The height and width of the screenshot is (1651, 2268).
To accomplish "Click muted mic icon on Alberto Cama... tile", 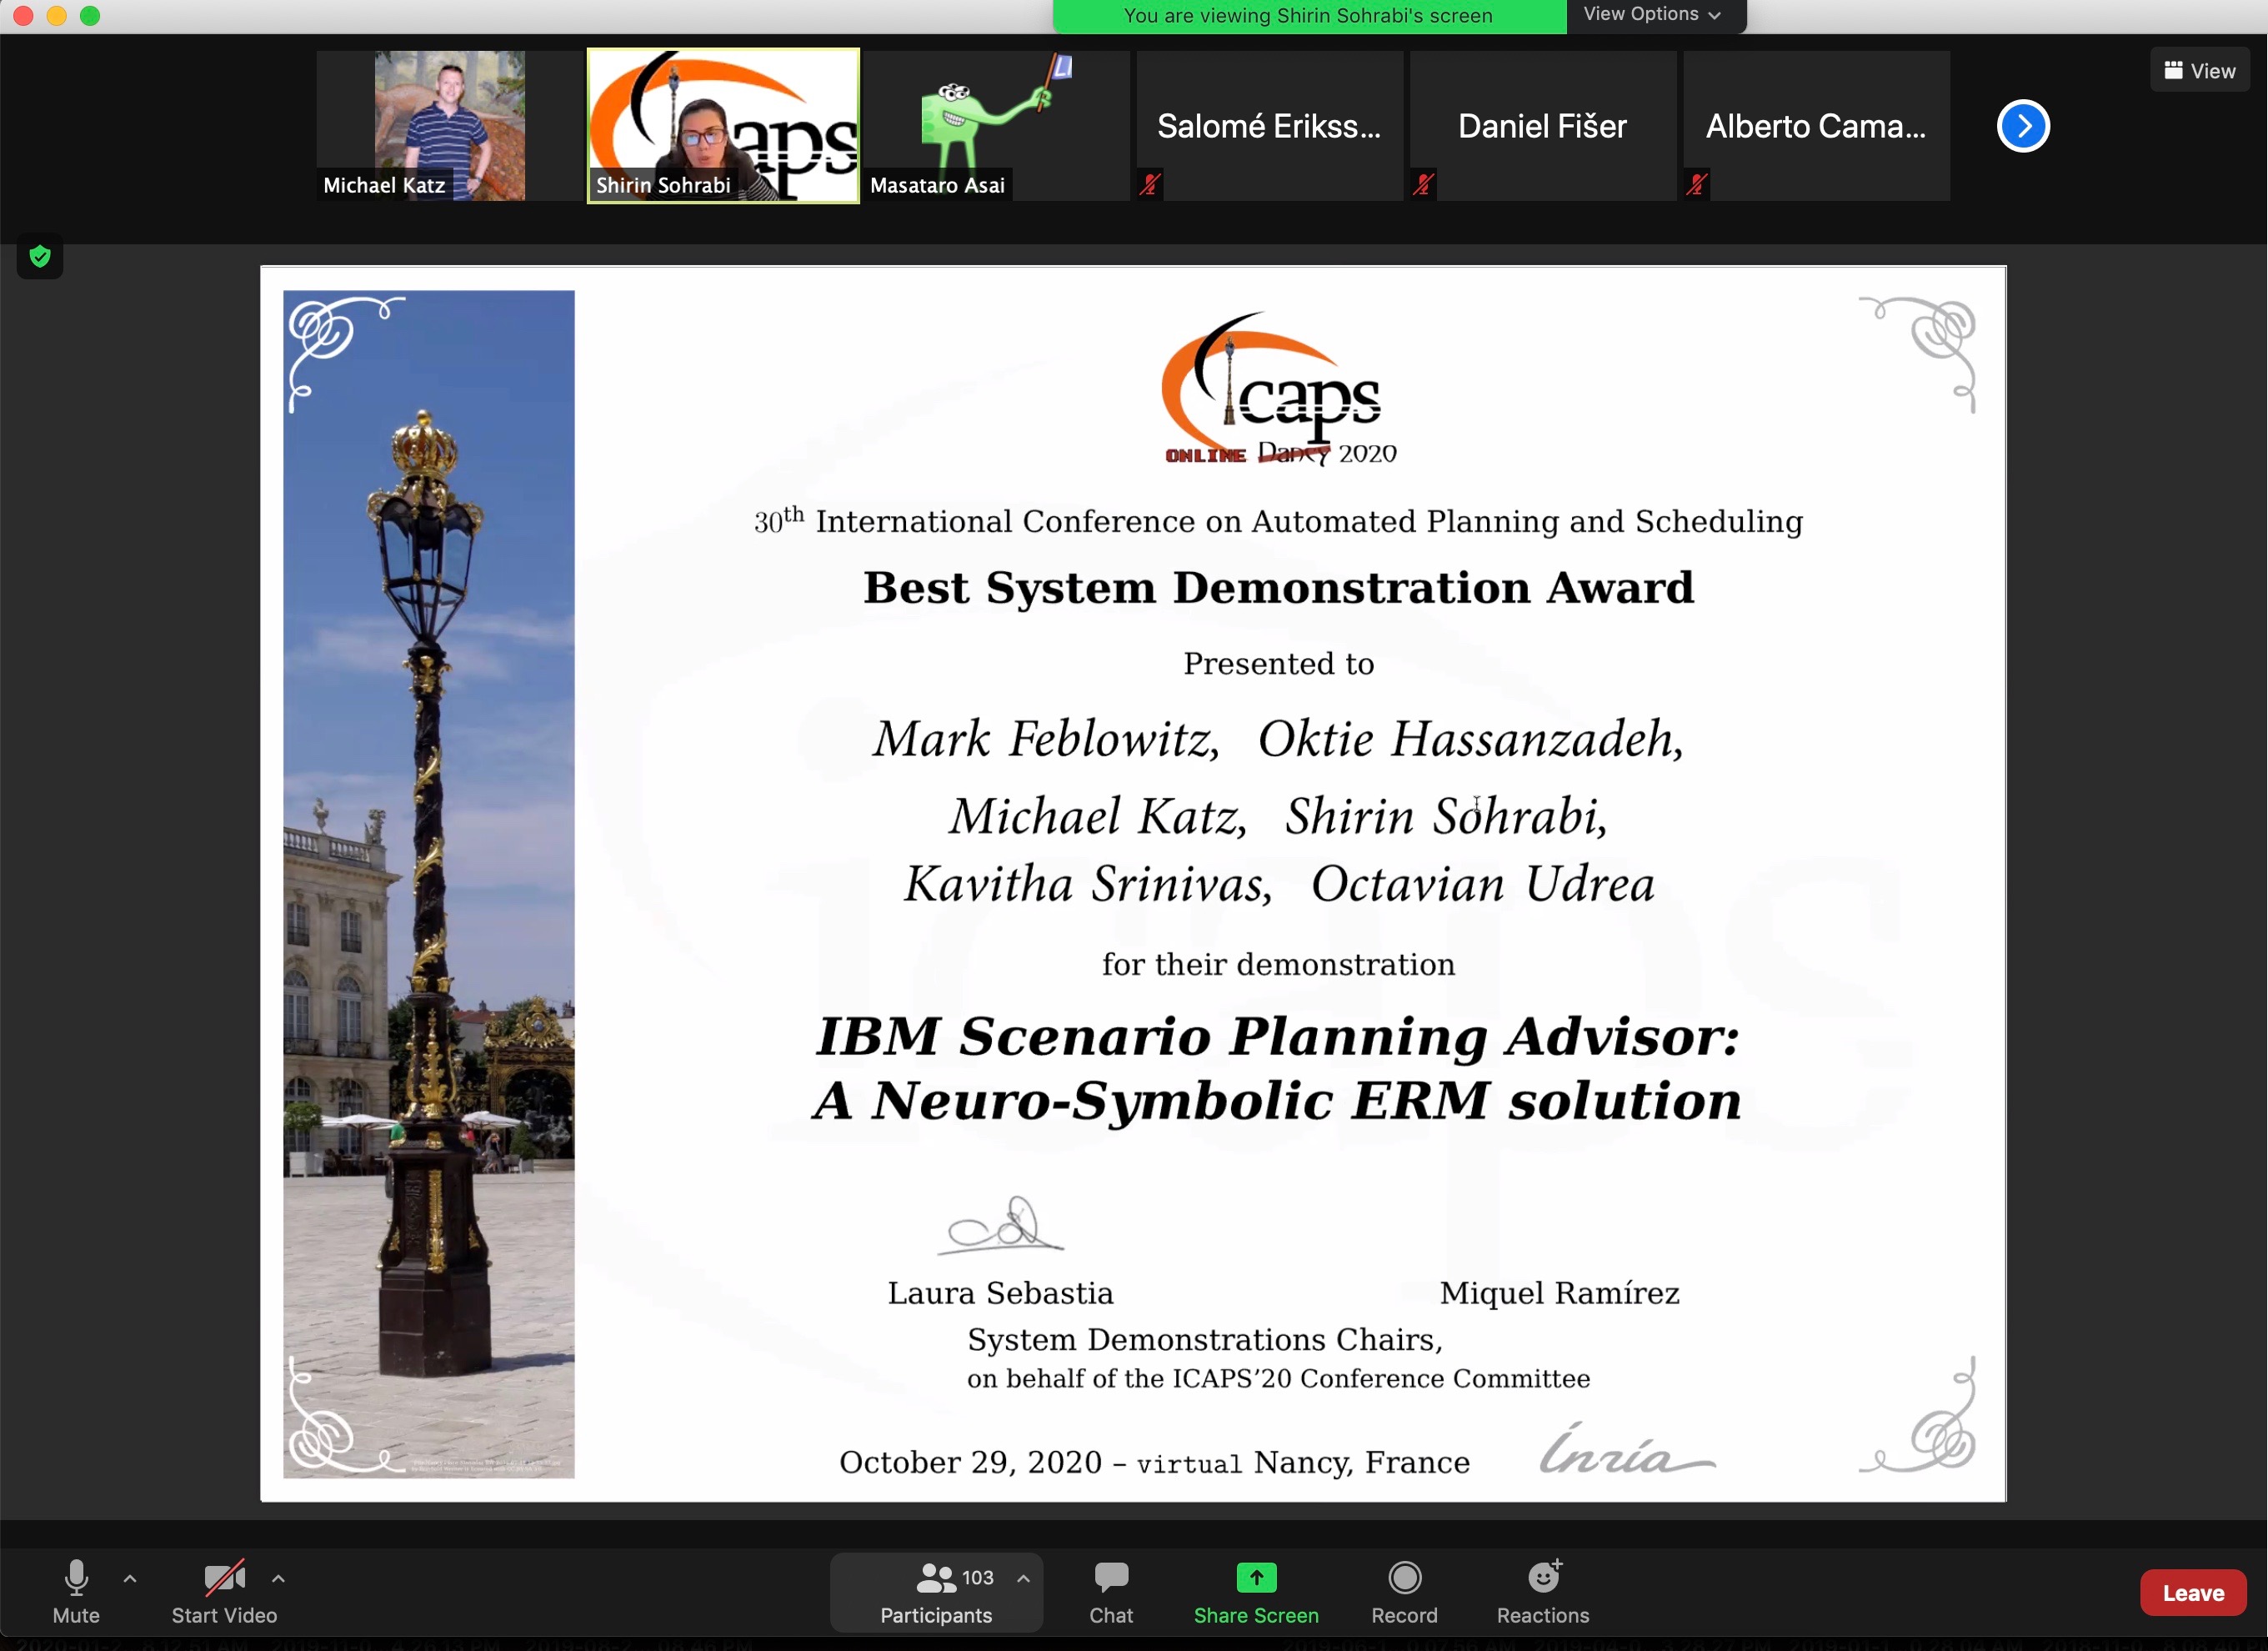I will click(1696, 184).
